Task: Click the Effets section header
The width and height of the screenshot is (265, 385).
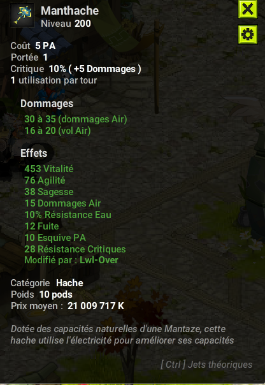Action: click(34, 153)
